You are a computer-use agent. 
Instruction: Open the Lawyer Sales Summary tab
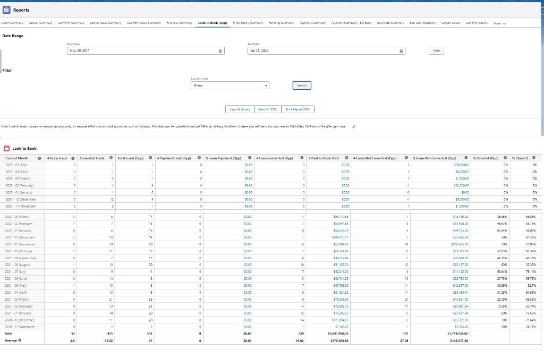[106, 23]
